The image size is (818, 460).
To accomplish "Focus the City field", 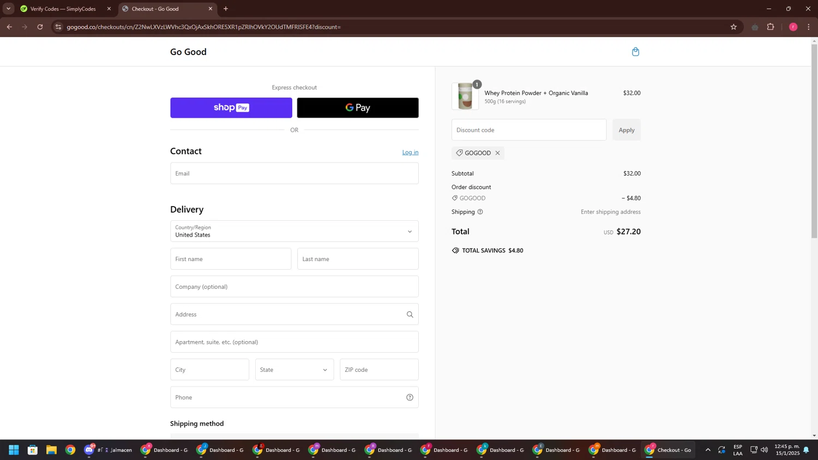I will (x=209, y=370).
